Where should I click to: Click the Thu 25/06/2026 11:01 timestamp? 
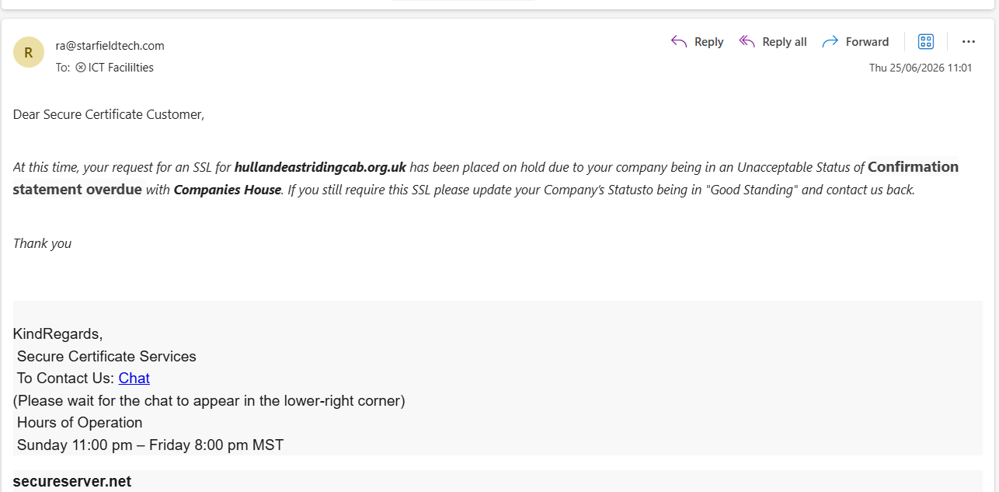(921, 68)
